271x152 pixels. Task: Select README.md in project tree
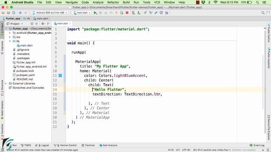point(23,79)
